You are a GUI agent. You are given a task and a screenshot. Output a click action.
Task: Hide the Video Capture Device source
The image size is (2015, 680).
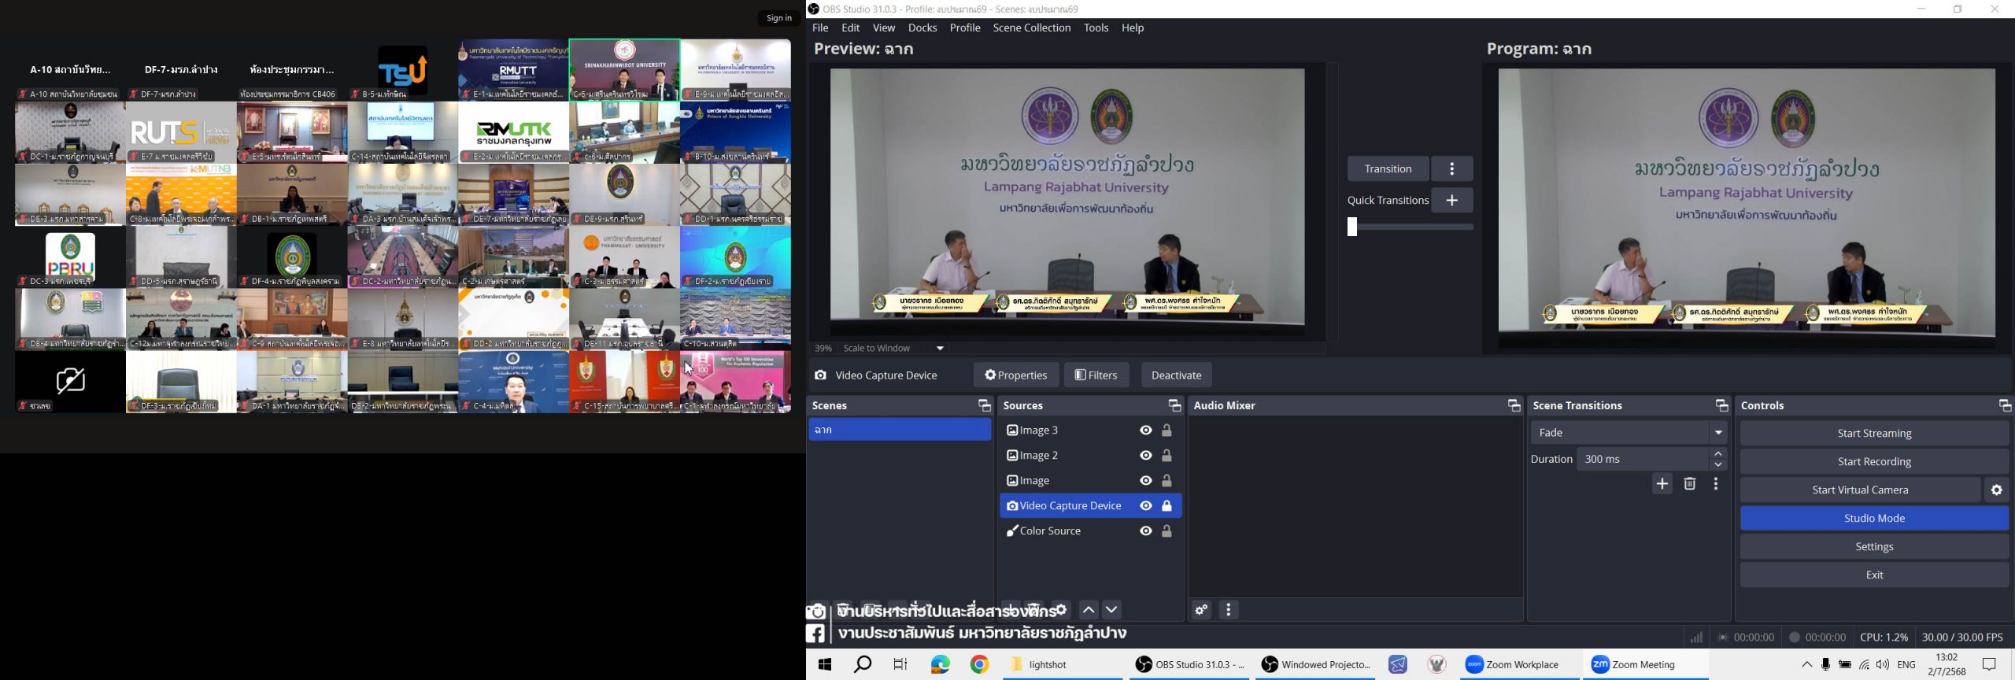tap(1146, 506)
